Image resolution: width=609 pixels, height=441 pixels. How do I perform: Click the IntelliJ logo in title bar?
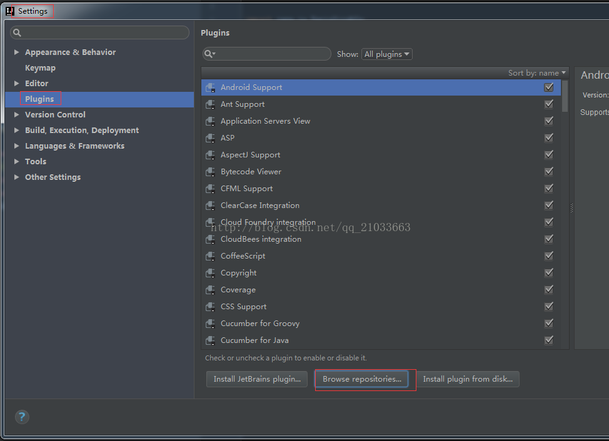10,11
